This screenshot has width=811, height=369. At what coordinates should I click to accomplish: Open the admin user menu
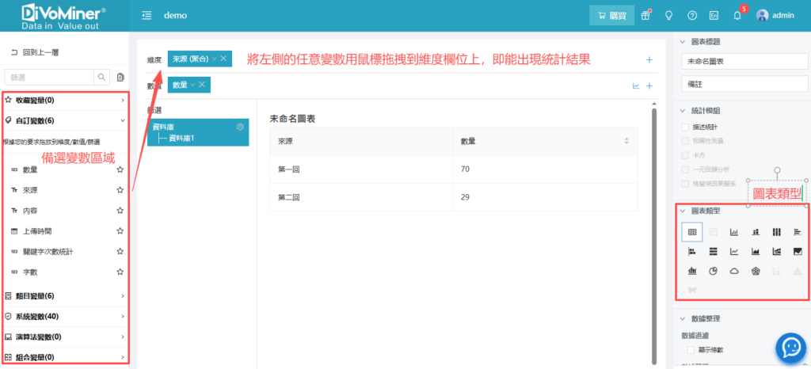775,15
